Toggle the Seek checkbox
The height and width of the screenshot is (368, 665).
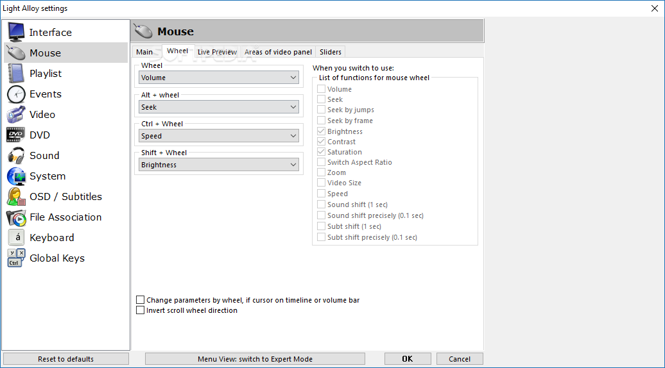pos(321,99)
